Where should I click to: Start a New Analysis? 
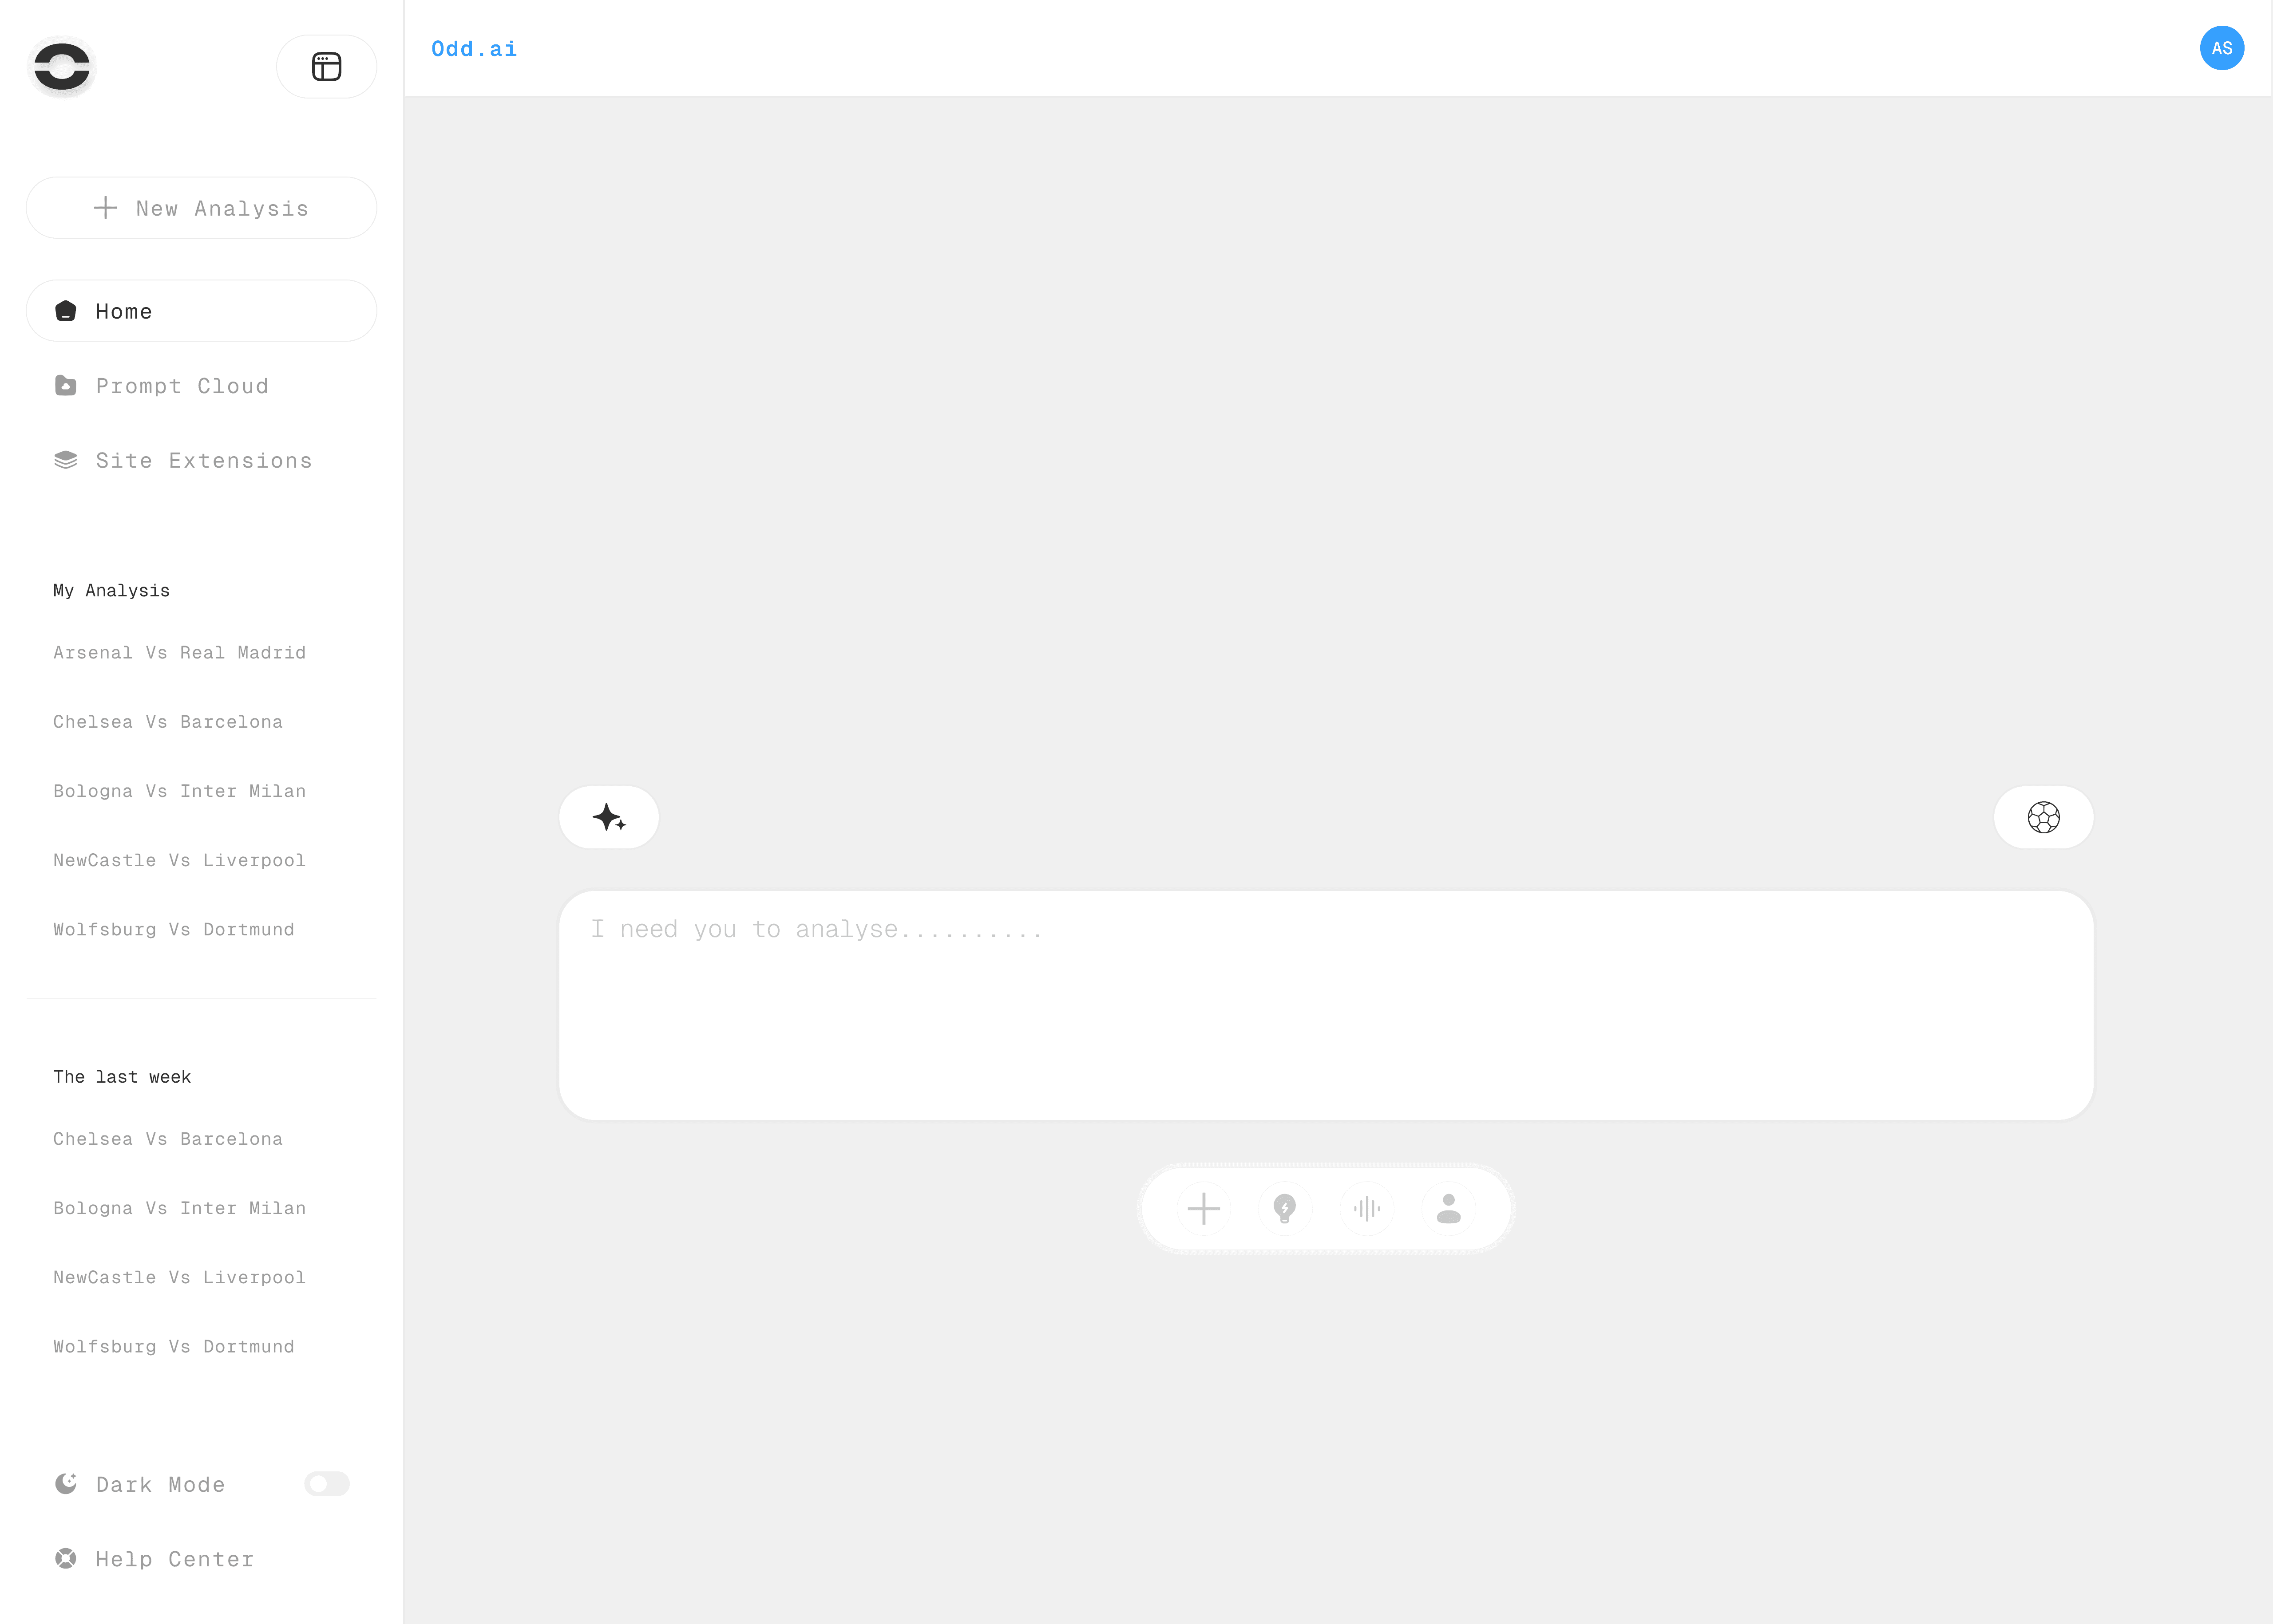(x=201, y=208)
